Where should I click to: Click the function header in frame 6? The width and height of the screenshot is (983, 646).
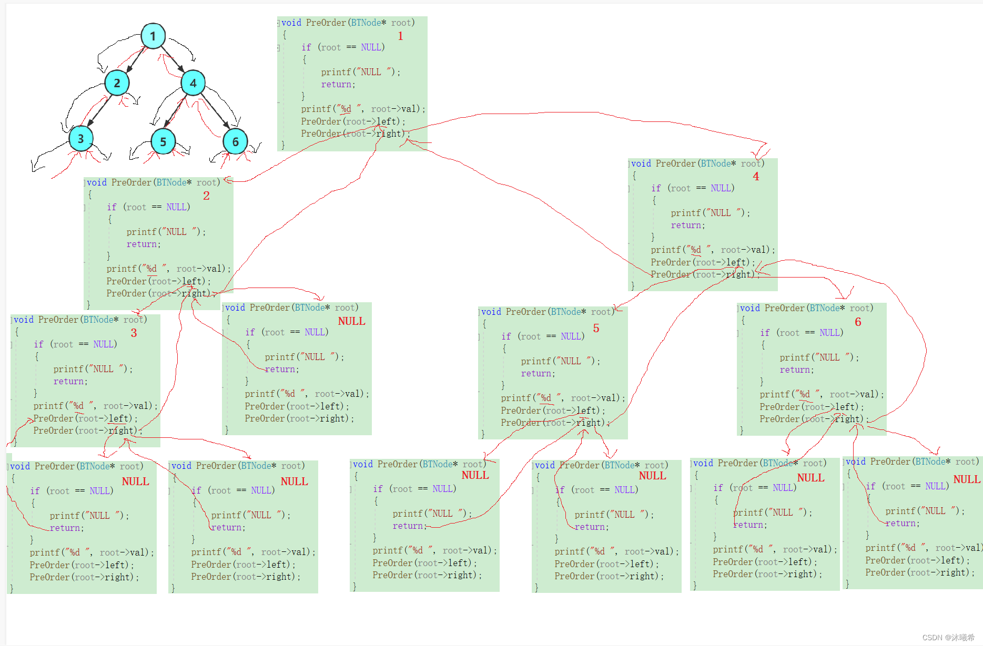coord(807,308)
